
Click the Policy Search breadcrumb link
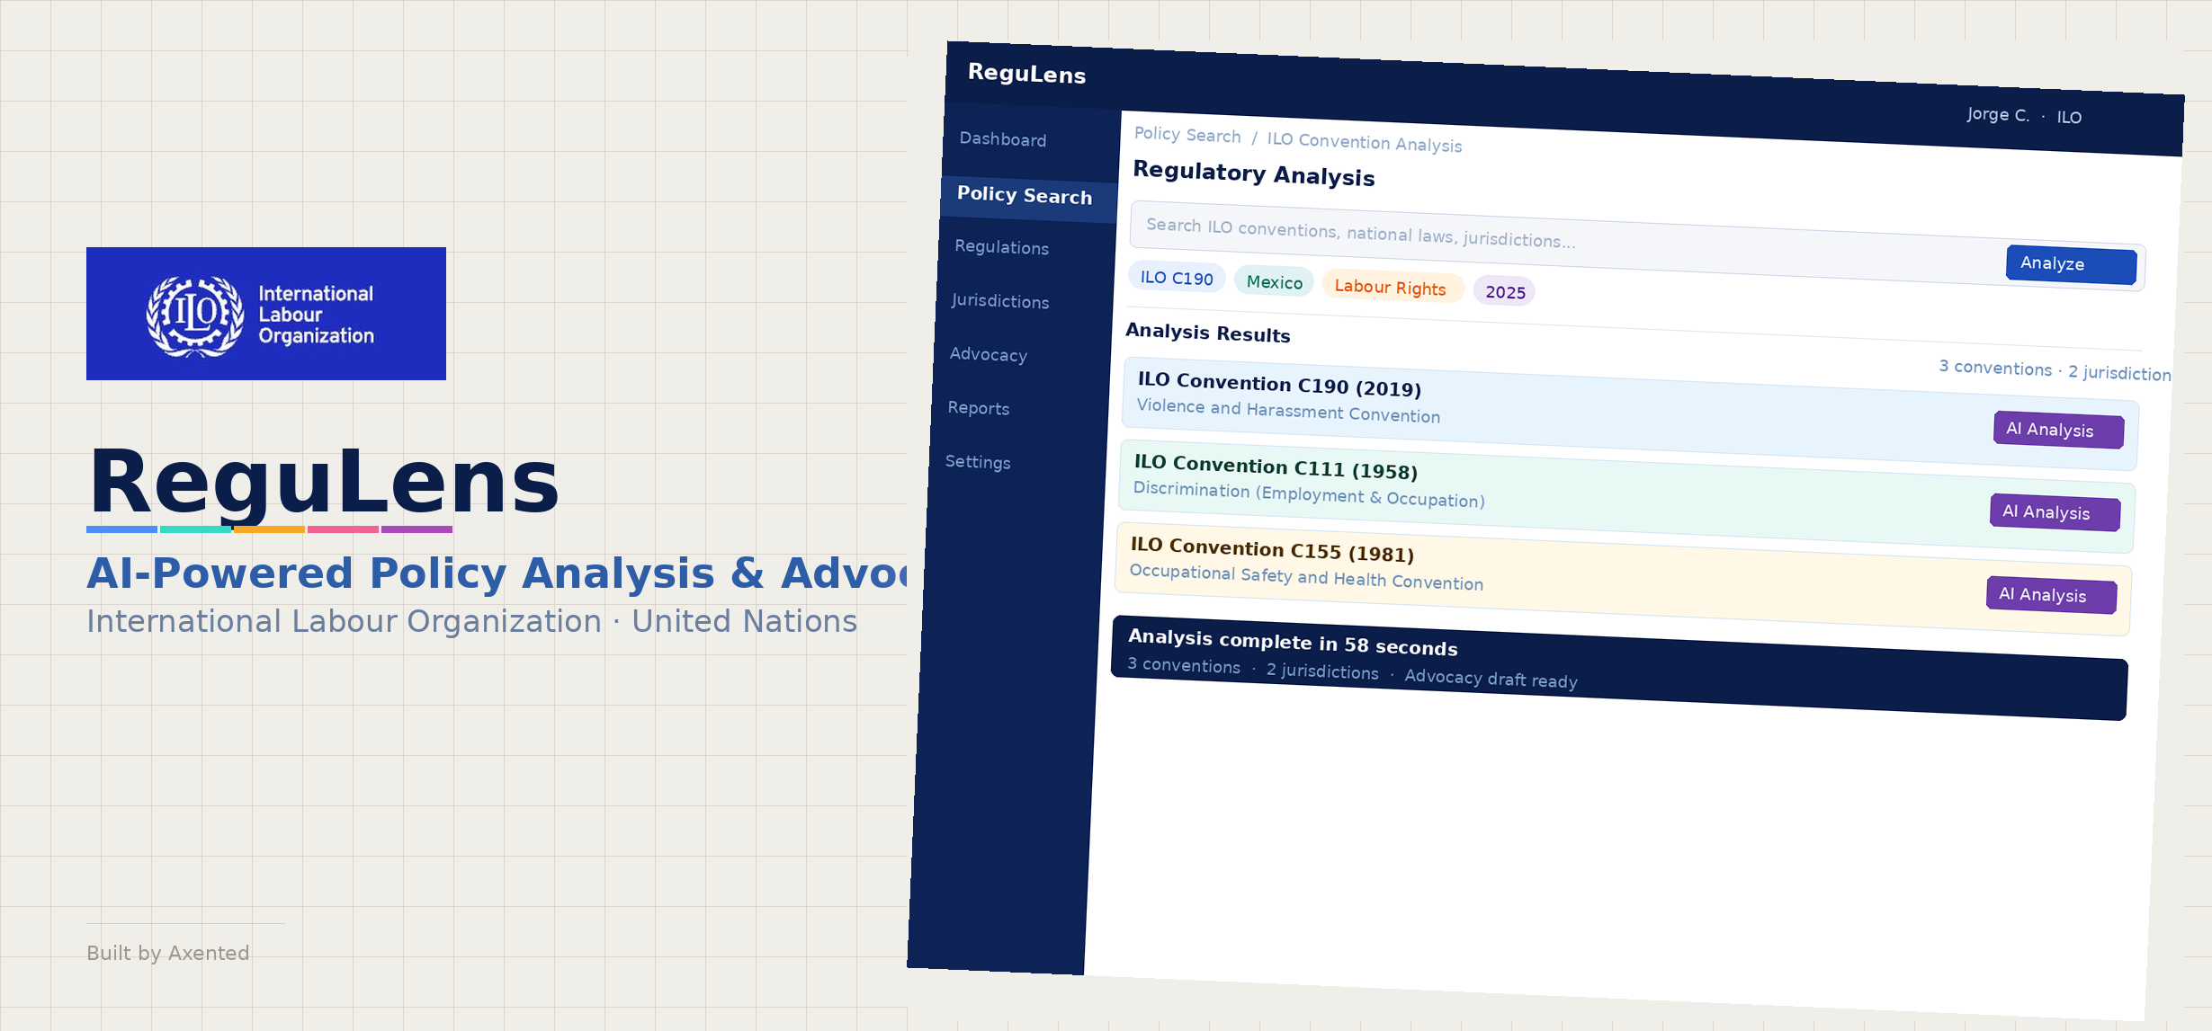tap(1187, 135)
